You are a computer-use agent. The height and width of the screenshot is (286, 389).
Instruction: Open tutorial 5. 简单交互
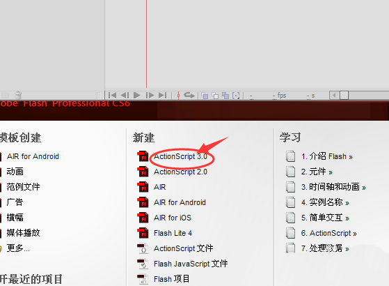pyautogui.click(x=325, y=218)
